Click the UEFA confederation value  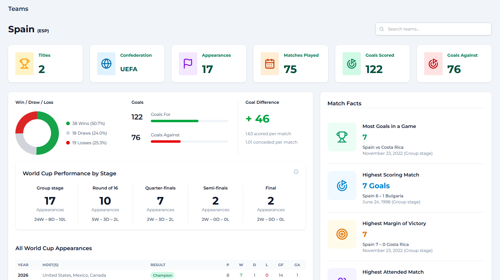coord(129,69)
